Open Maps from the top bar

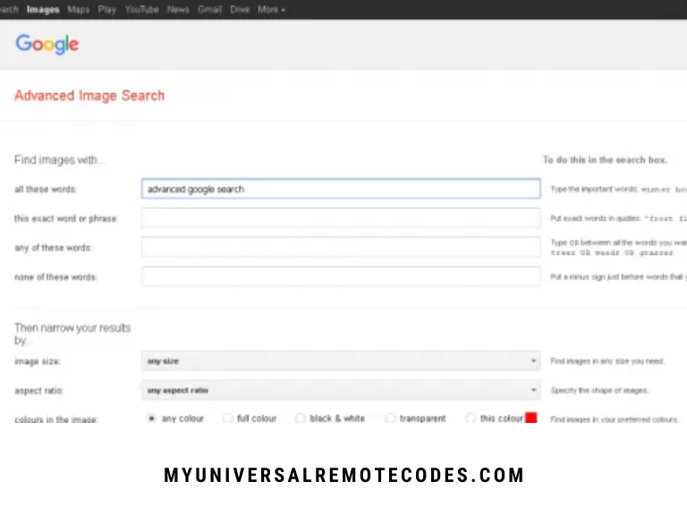tap(79, 10)
